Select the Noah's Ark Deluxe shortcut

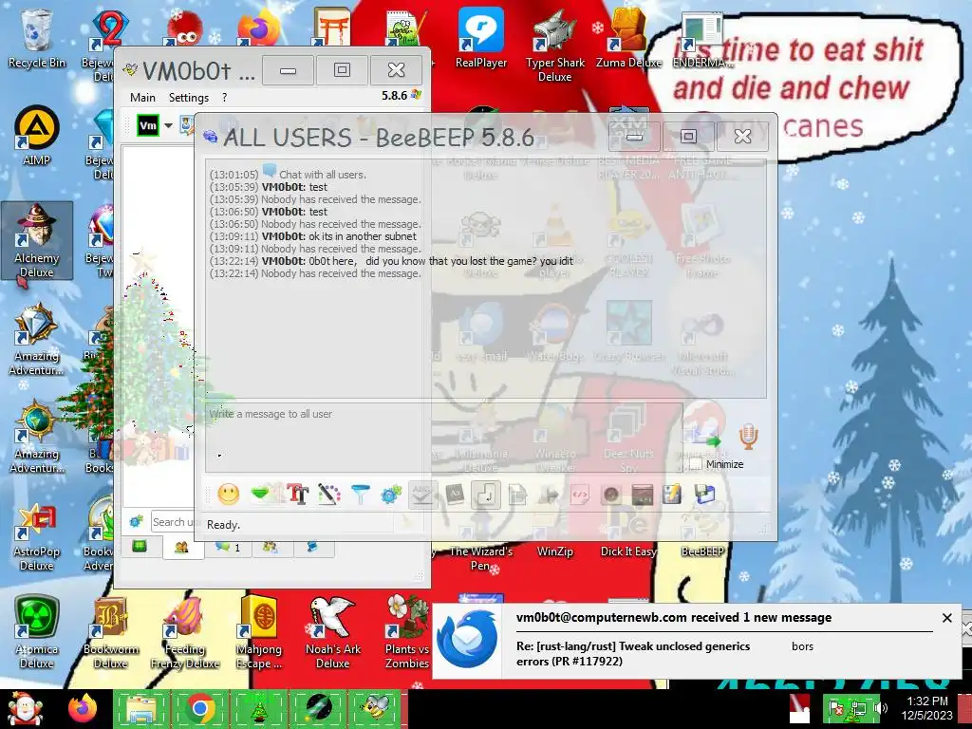click(333, 632)
